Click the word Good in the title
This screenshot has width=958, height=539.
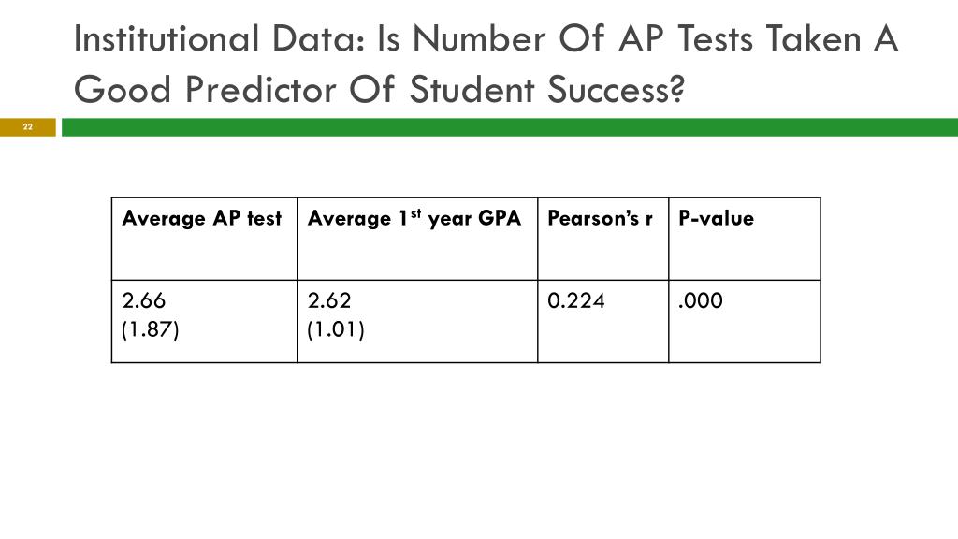click(x=123, y=89)
